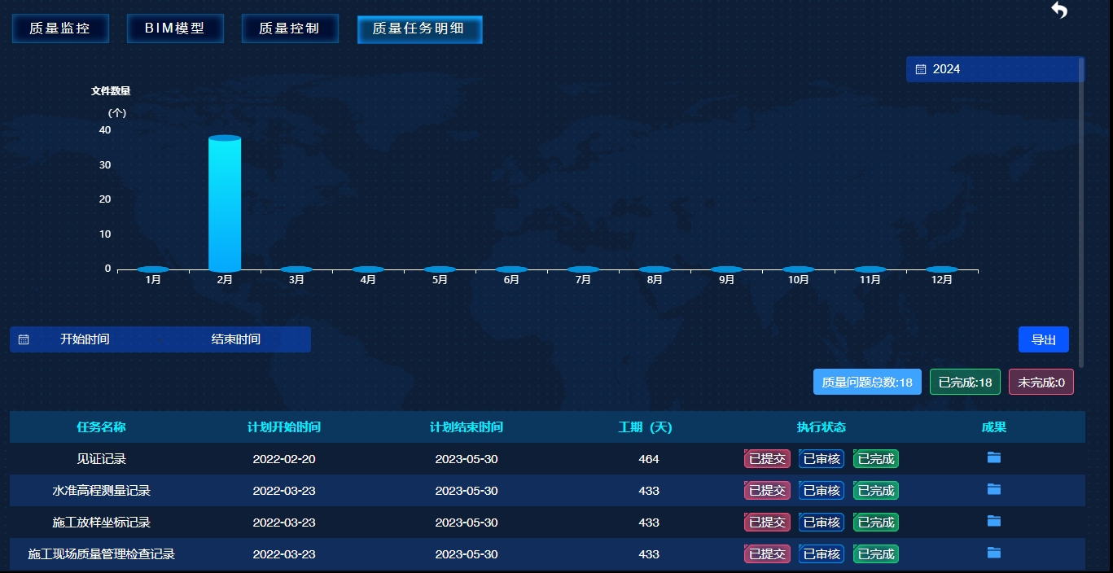Click the 导出 export button
Screen dimensions: 1113x573
pyautogui.click(x=1043, y=339)
